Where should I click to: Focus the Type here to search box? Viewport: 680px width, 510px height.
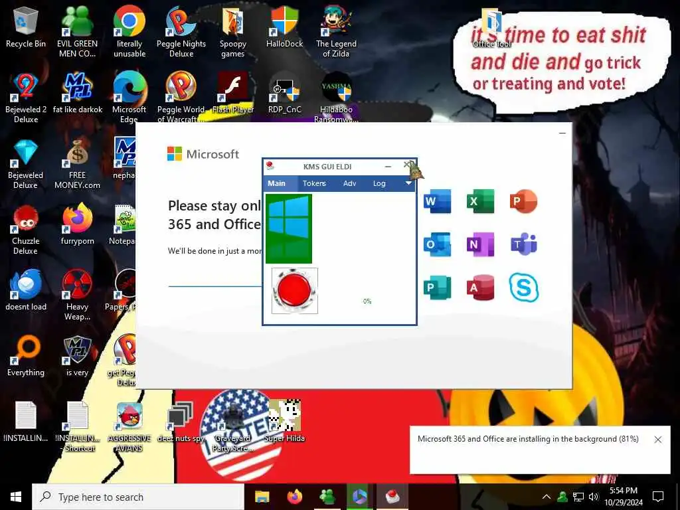(138, 497)
